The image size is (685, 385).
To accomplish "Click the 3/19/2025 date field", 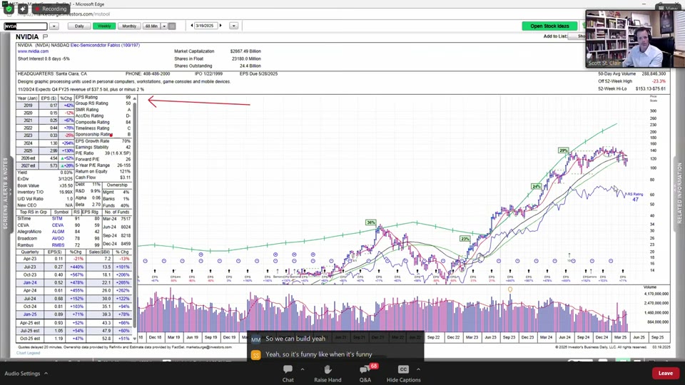I will [x=205, y=26].
